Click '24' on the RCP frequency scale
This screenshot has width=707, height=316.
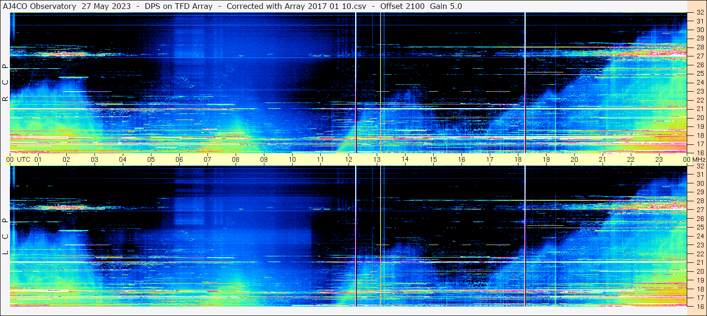coord(699,82)
